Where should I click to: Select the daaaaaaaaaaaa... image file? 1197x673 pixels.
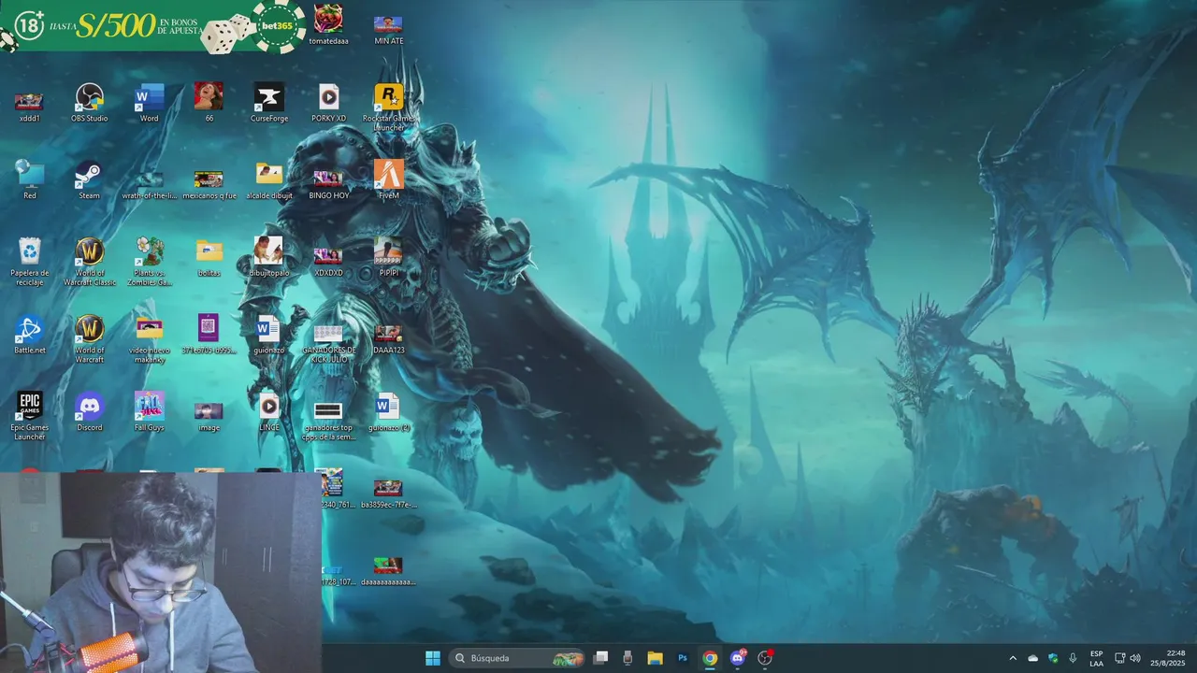388,572
